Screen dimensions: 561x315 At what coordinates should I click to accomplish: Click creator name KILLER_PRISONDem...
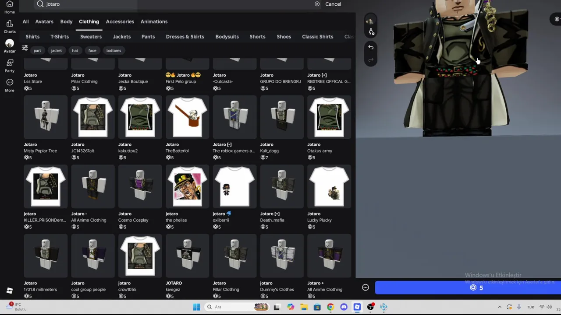point(45,220)
